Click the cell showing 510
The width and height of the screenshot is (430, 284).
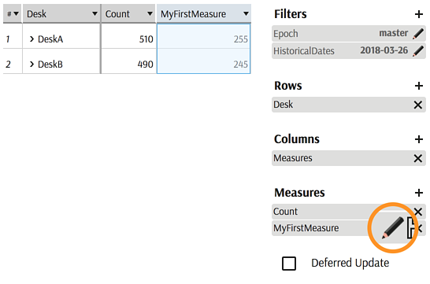[128, 36]
